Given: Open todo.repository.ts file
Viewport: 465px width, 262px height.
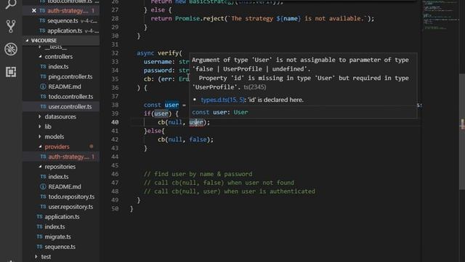Looking at the screenshot, I should pyautogui.click(x=71, y=196).
